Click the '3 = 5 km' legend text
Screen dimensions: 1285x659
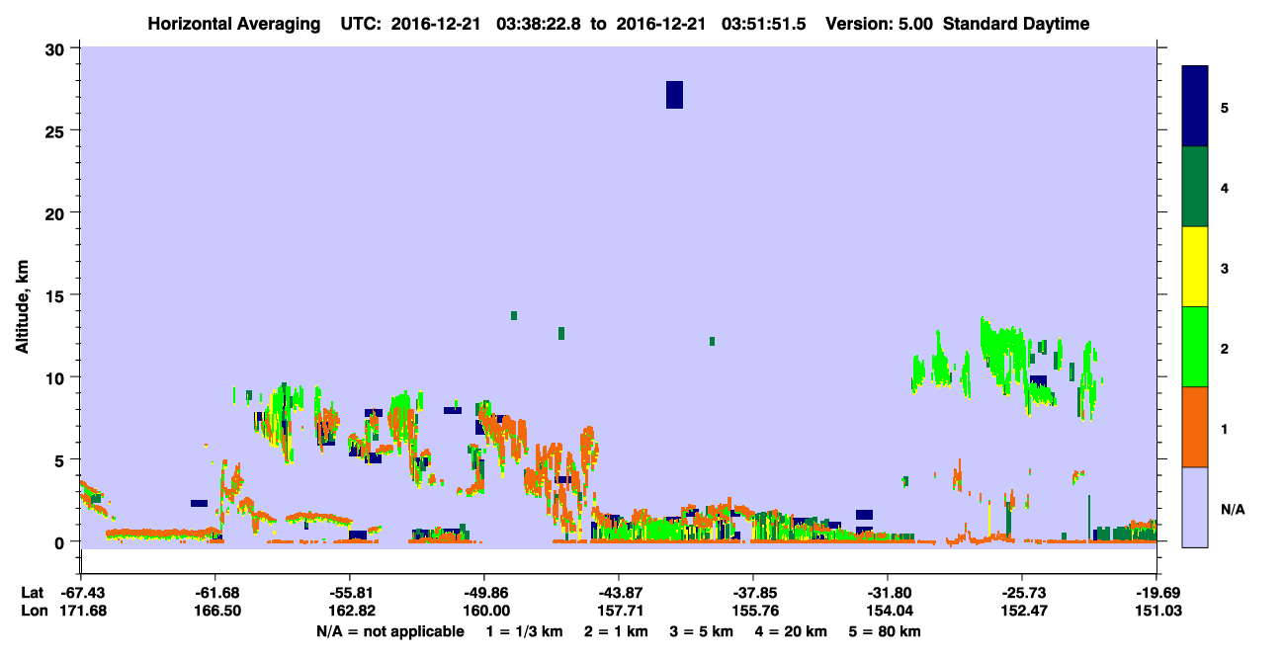tap(703, 631)
